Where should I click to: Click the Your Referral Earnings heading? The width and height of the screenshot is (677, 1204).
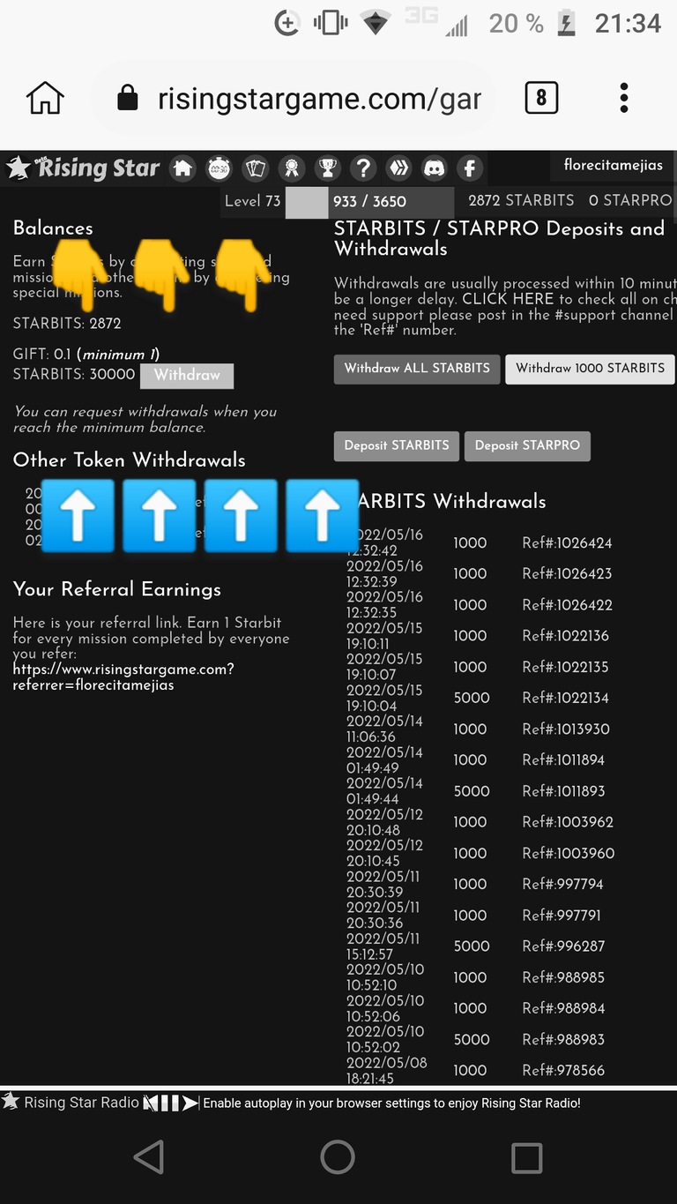[x=117, y=589]
